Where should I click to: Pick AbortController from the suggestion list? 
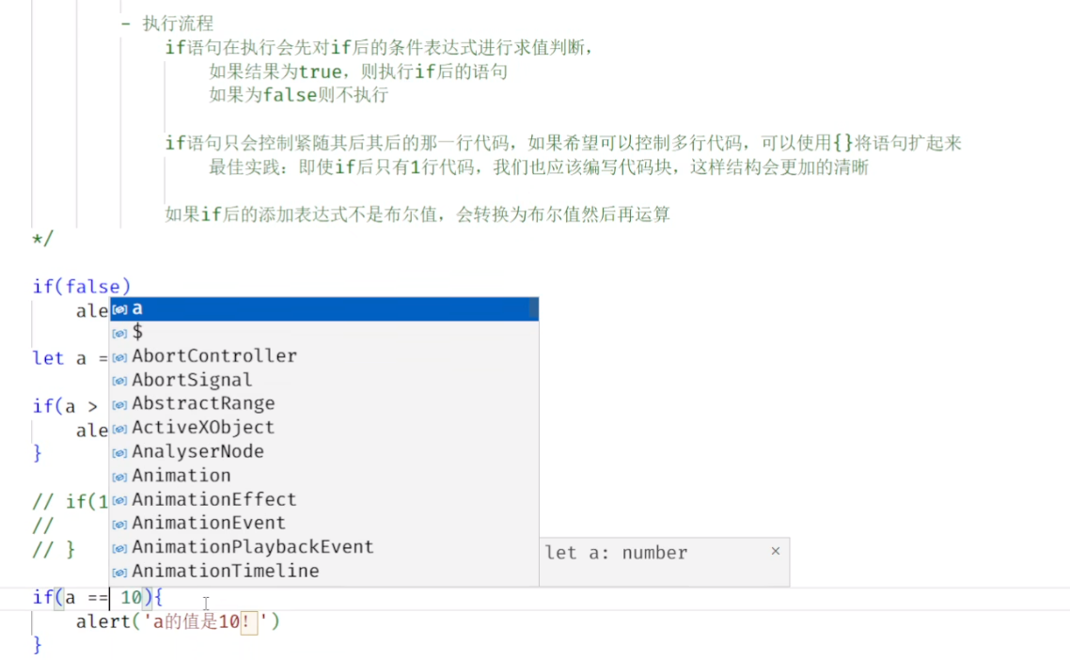click(x=324, y=356)
